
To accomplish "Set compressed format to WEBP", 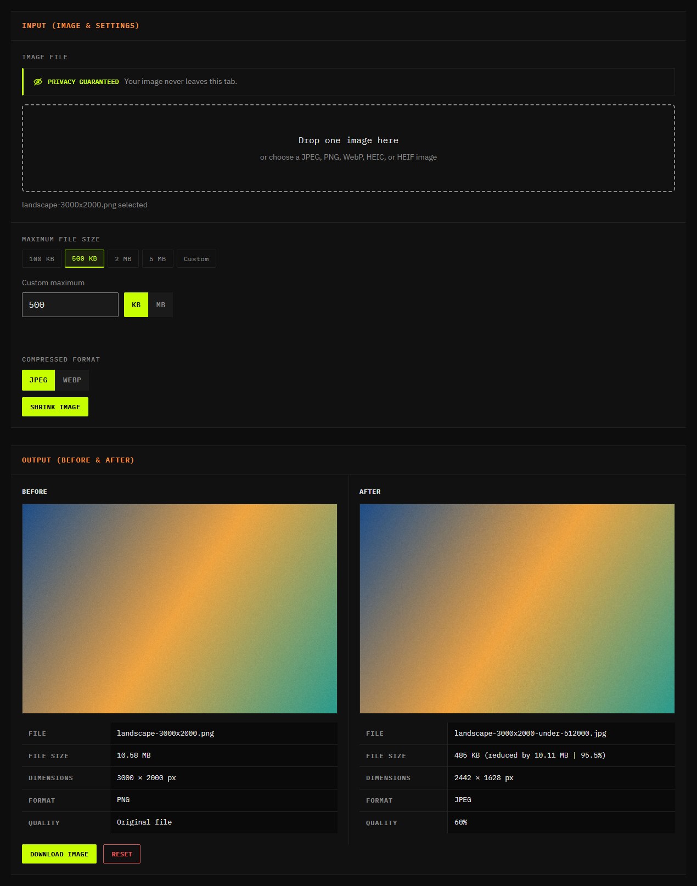I will tap(72, 380).
